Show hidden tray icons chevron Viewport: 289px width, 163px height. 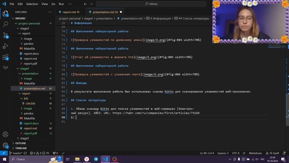[230, 159]
